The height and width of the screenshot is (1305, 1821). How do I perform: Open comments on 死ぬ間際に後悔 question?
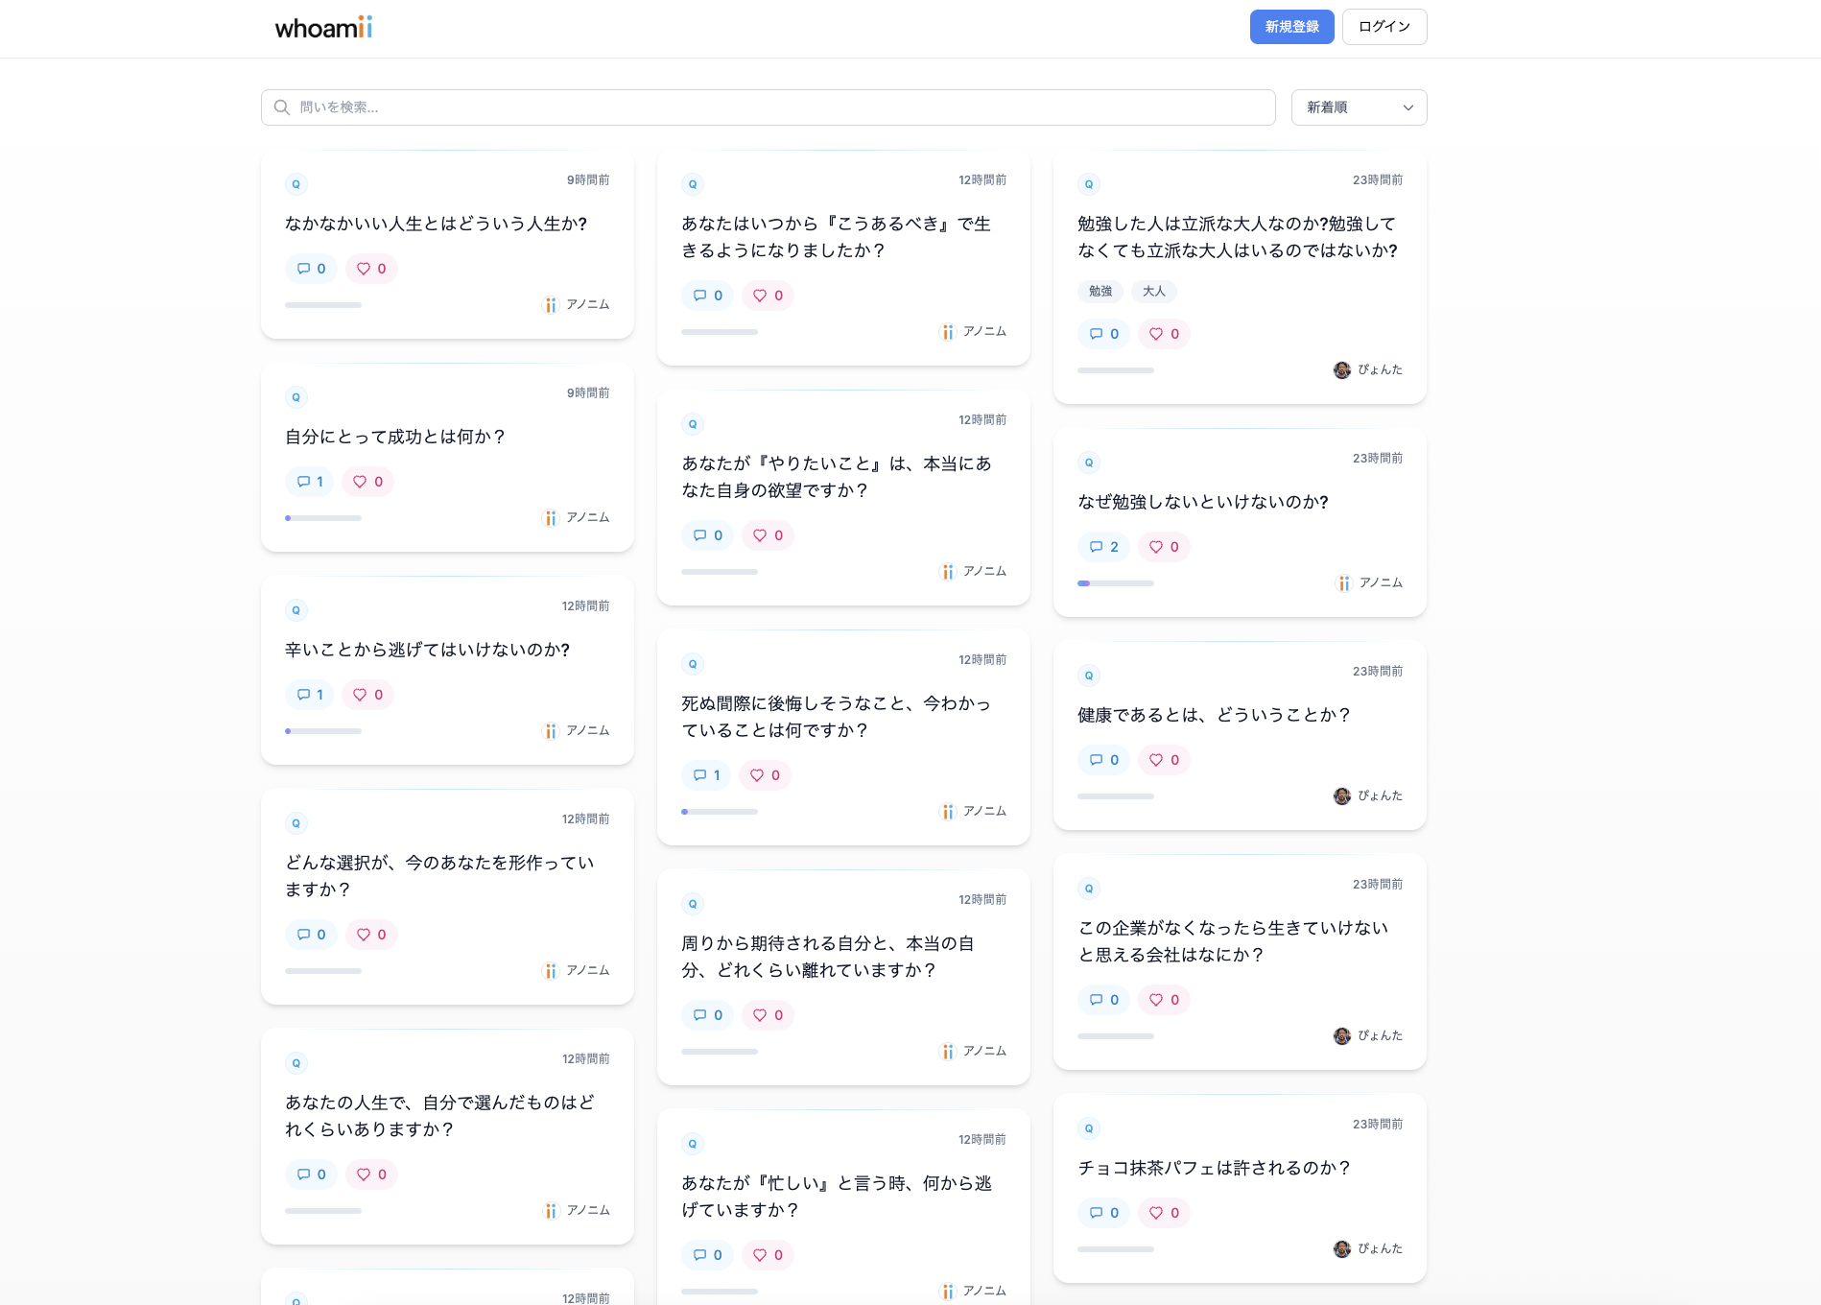click(x=707, y=775)
